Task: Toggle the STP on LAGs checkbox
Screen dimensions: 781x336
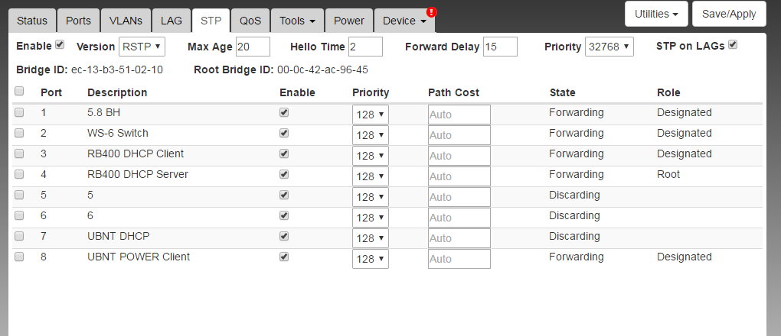Action: click(x=733, y=45)
